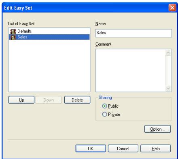Select the Defaults entry in list
Viewport: 178px width, 159px height.
point(49,31)
